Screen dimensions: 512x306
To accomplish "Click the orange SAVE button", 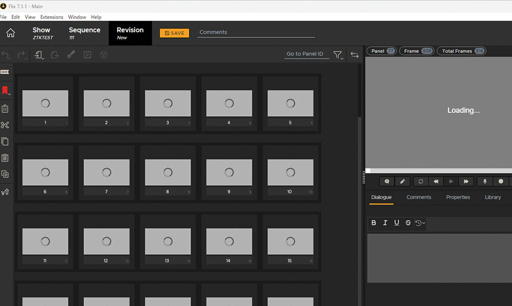I will click(x=175, y=33).
